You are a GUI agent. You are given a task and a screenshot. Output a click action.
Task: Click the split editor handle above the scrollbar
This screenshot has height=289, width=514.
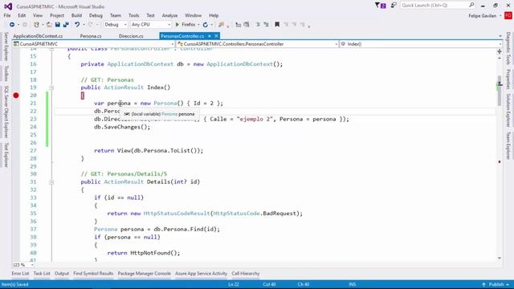click(500, 51)
